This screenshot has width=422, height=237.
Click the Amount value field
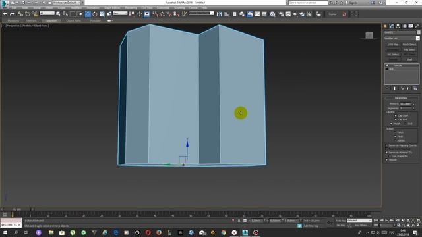click(x=406, y=104)
